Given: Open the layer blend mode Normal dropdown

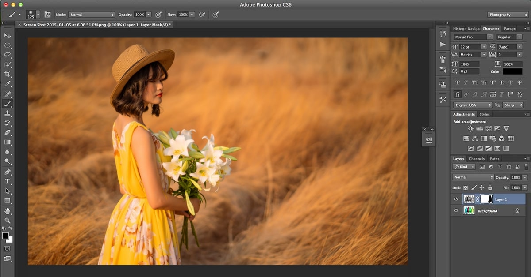Looking at the screenshot, I should [473, 177].
